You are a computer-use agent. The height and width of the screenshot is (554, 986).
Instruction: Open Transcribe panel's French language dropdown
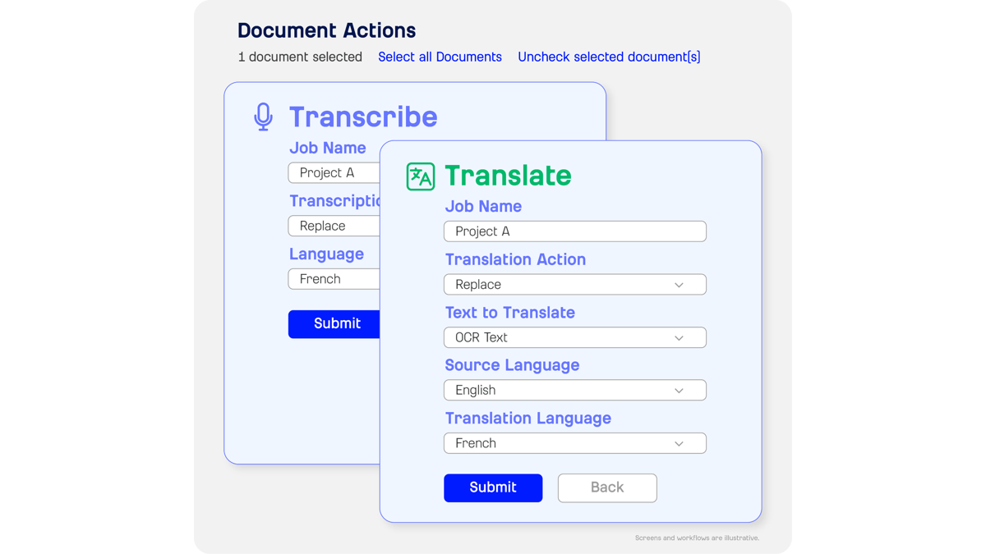pos(334,279)
